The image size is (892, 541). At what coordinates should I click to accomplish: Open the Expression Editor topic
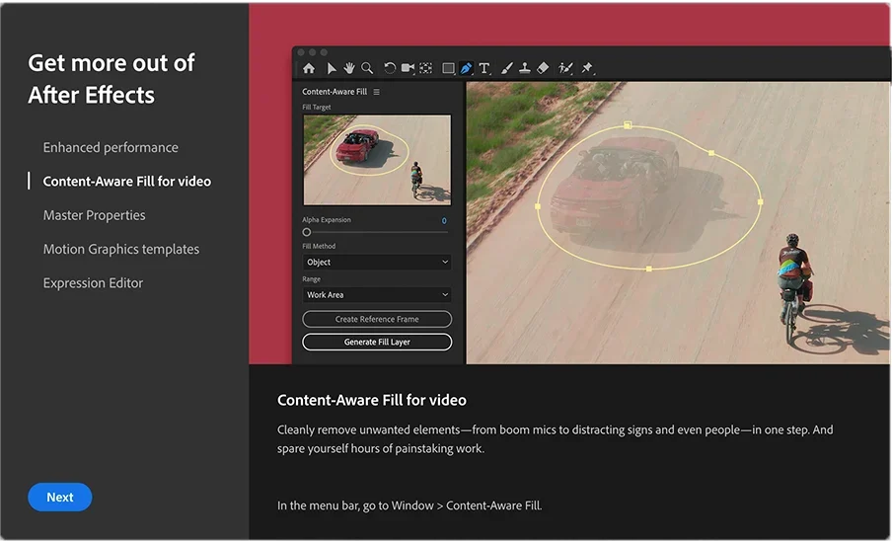[93, 282]
